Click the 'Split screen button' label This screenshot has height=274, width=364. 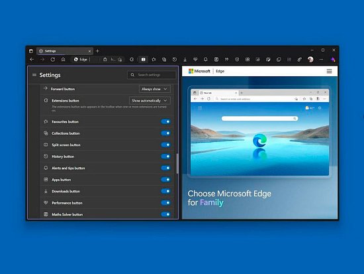(66, 145)
